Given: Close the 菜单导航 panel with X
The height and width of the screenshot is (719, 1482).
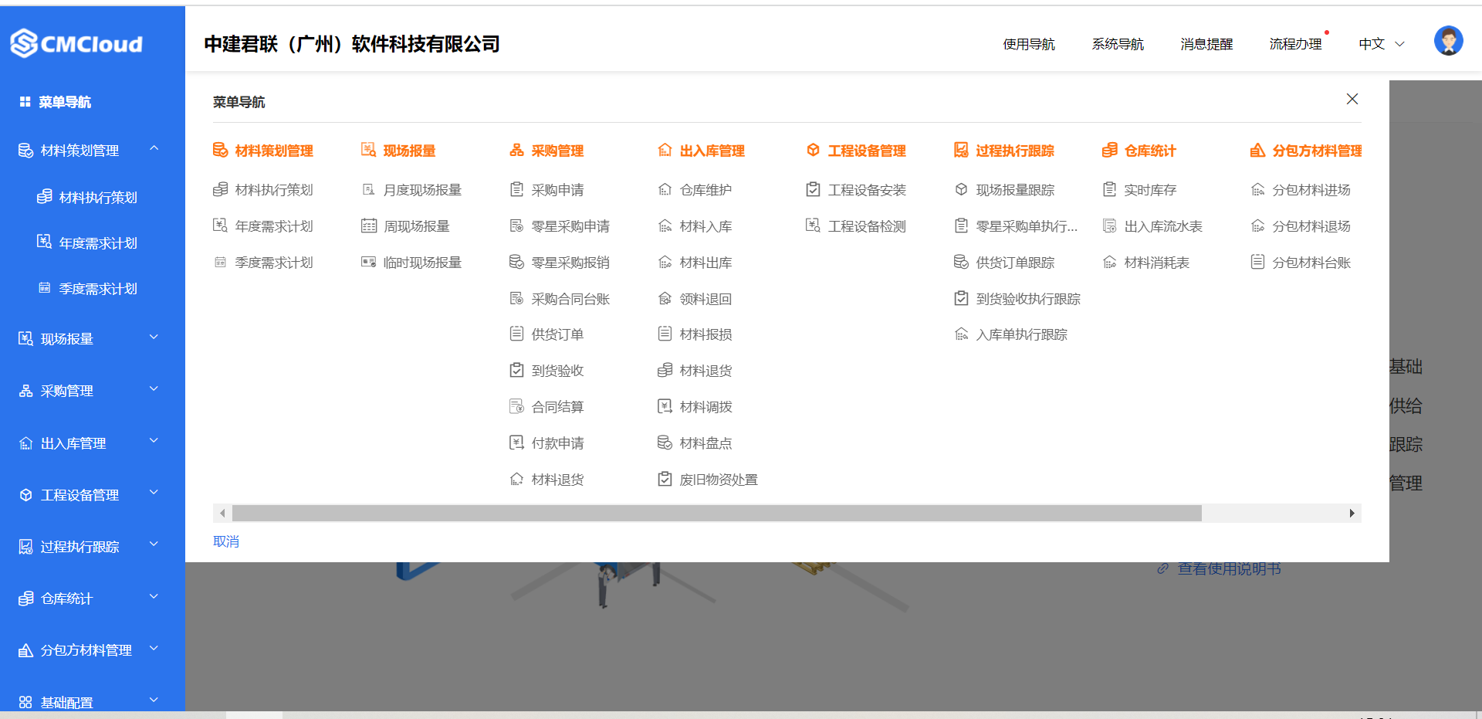Looking at the screenshot, I should tap(1352, 99).
